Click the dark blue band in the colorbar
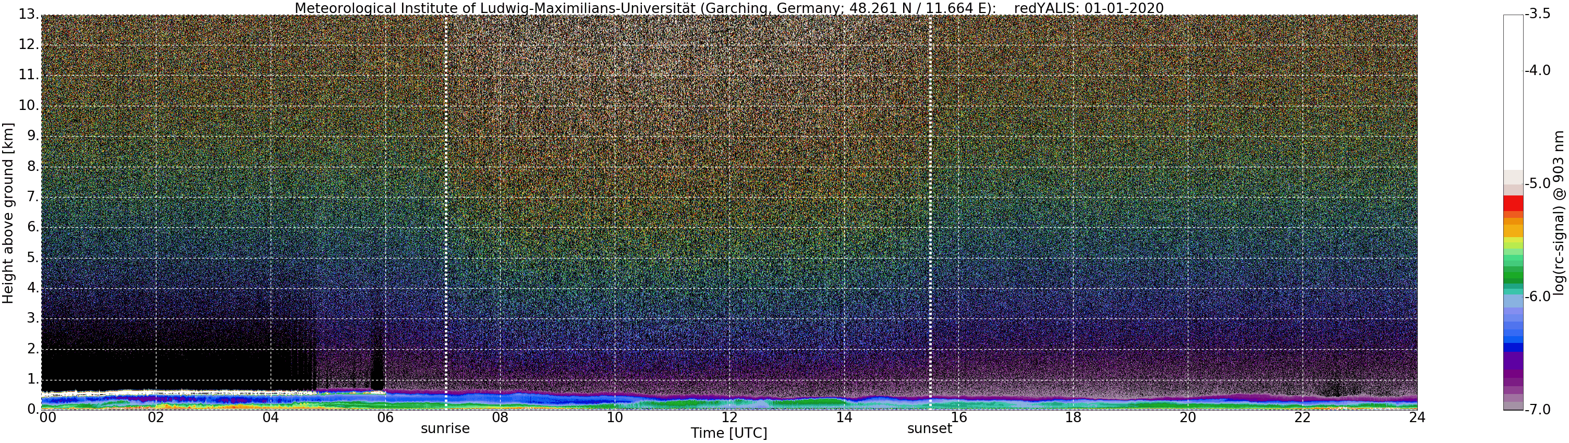Image resolution: width=1569 pixels, height=443 pixels. pyautogui.click(x=1513, y=348)
